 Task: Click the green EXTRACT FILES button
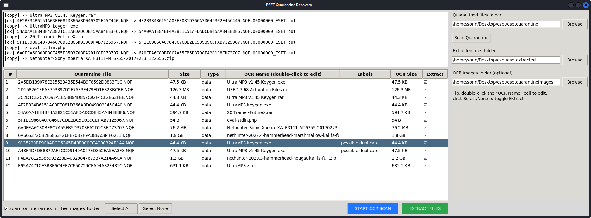[x=425, y=208]
